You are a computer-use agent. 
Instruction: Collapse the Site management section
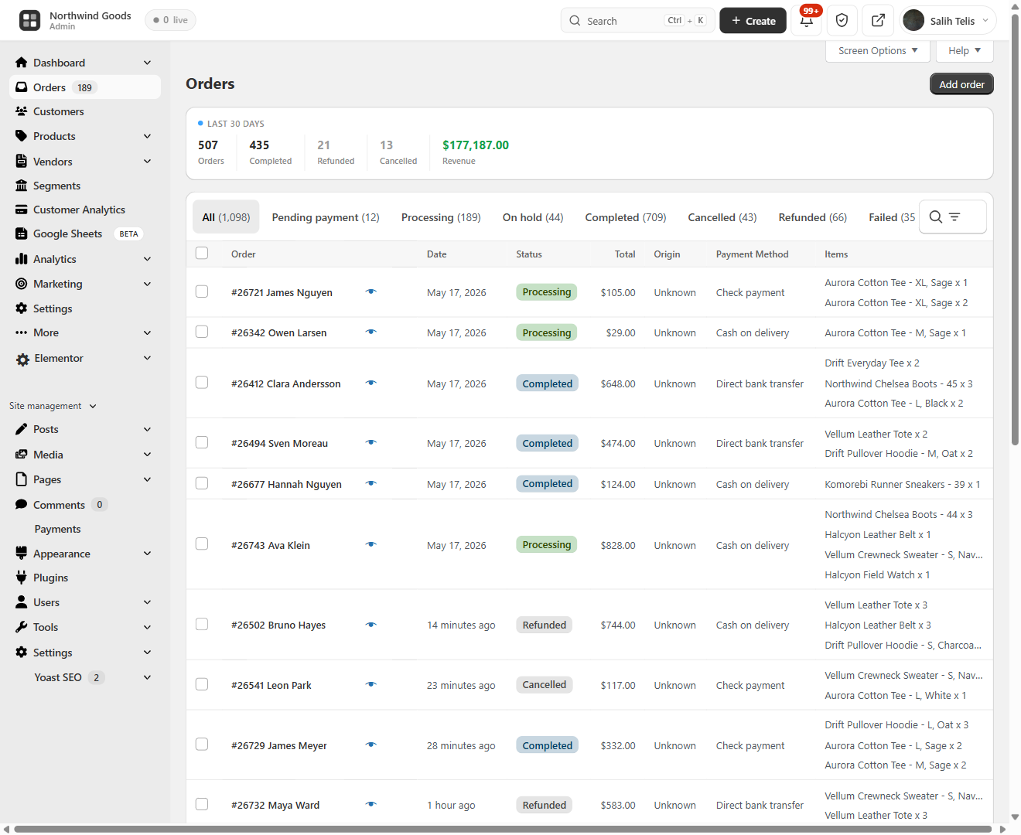[x=53, y=406]
